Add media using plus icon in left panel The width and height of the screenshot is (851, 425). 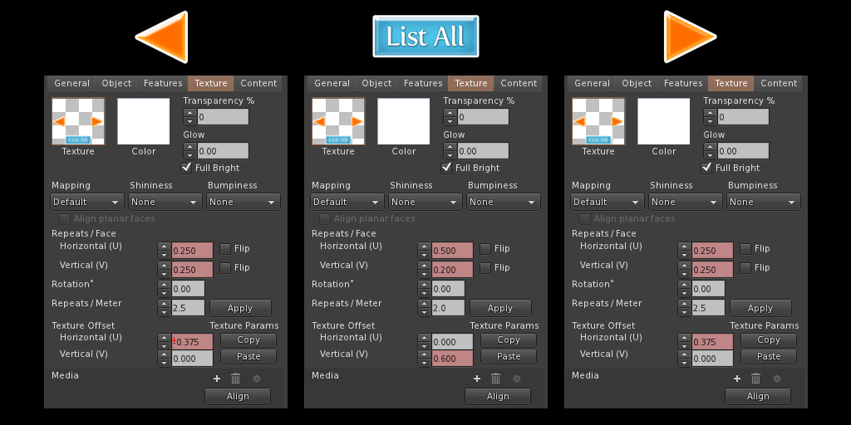pos(217,379)
